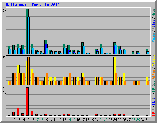This screenshot has width=157, height=123.
Task: Click day 10 on the x-axis
Action: tap(51, 120)
